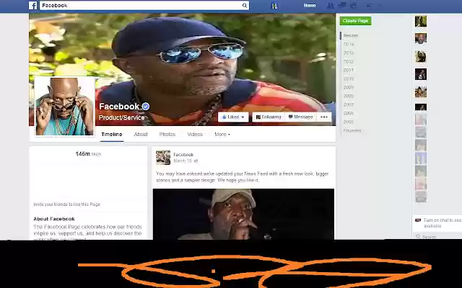Switch to the Videos tab

click(x=195, y=135)
